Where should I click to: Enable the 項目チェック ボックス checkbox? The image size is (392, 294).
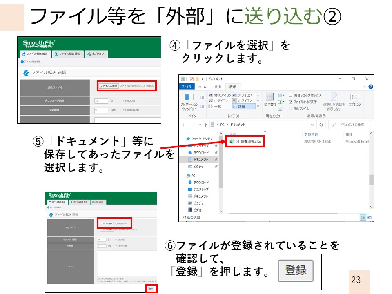coord(291,95)
